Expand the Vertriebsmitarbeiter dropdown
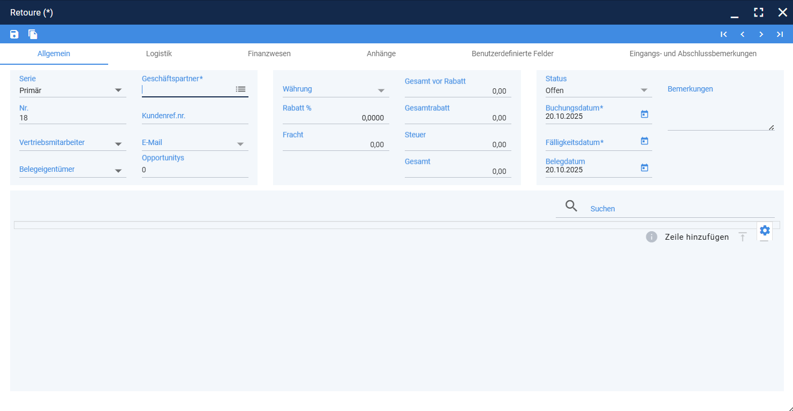Viewport: 793px width, 411px height. [73, 143]
